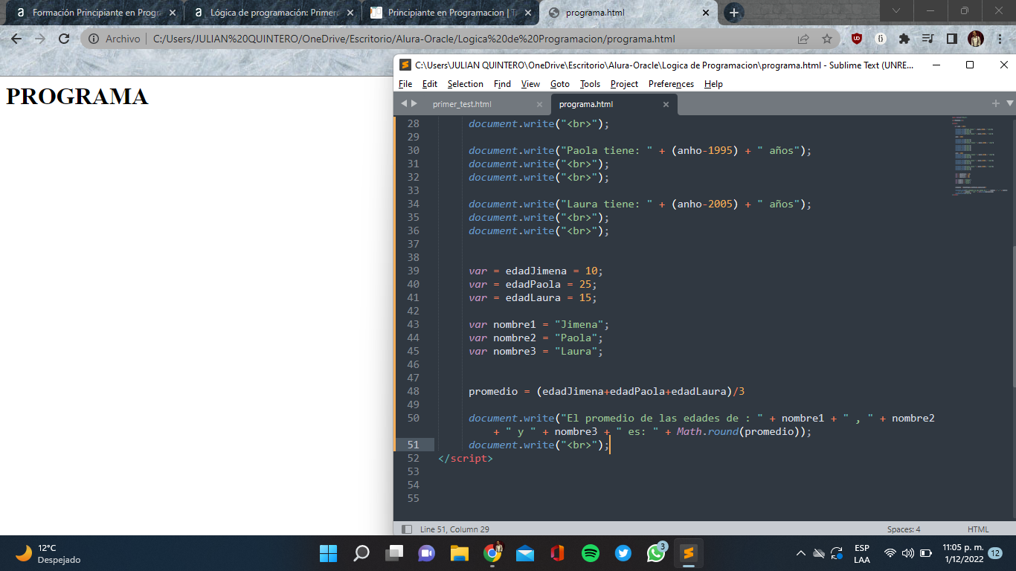Open Twitter from taskbar
Image resolution: width=1016 pixels, height=571 pixels.
click(623, 553)
